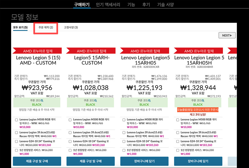Open coupon code magnifier in ₩1,328,944 card

(203, 100)
